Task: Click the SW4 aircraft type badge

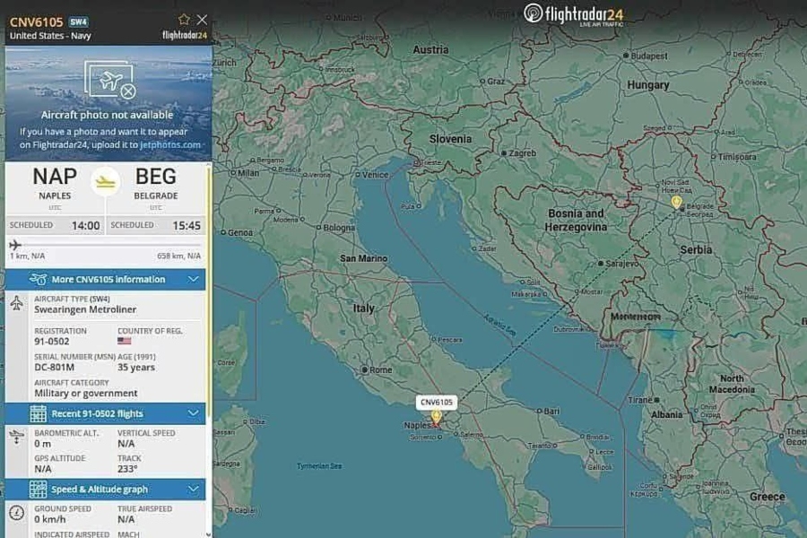Action: [79, 21]
